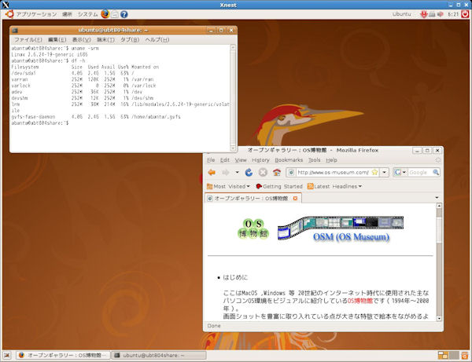Open the mail launcher in the top panel
This screenshot has width=472, height=362.
(x=115, y=14)
